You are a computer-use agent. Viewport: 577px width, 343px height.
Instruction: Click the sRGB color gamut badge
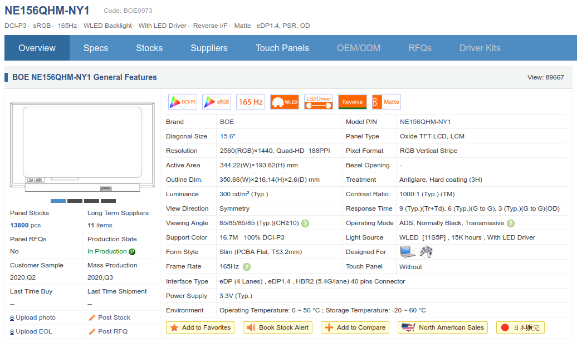217,102
